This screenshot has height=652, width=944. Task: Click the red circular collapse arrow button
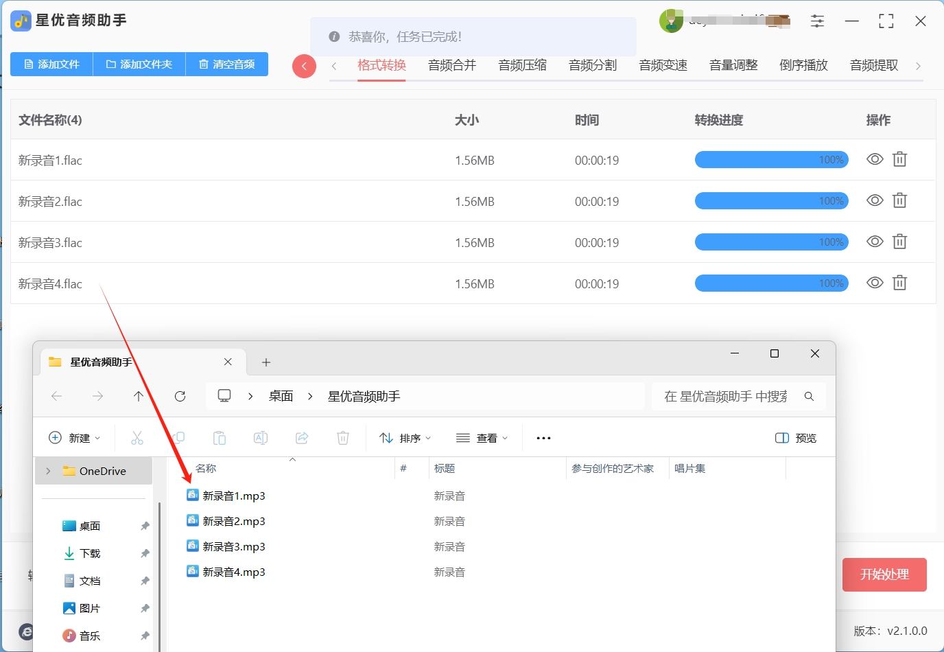coord(304,66)
